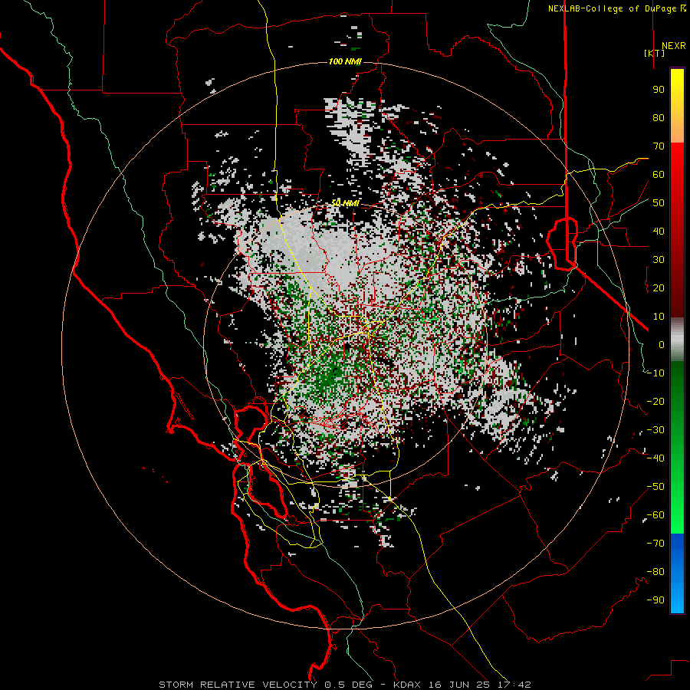Click the -90 value on velocity scale

[x=655, y=600]
